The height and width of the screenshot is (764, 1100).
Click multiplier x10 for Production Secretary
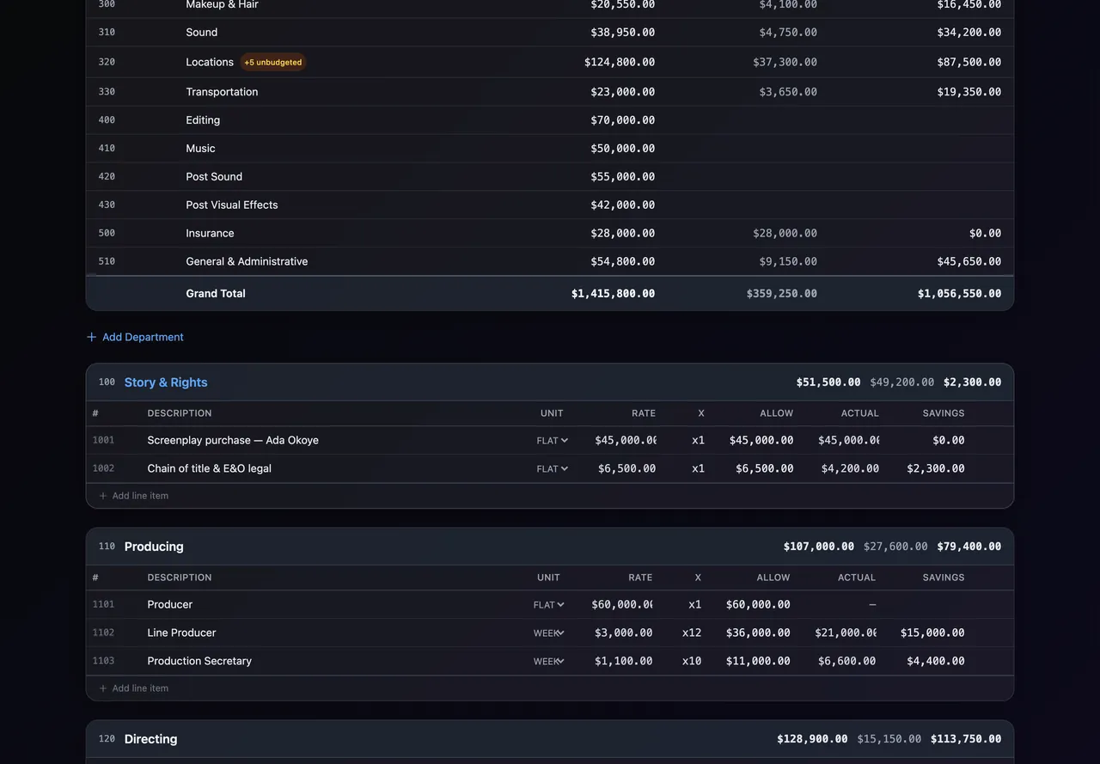[692, 661]
